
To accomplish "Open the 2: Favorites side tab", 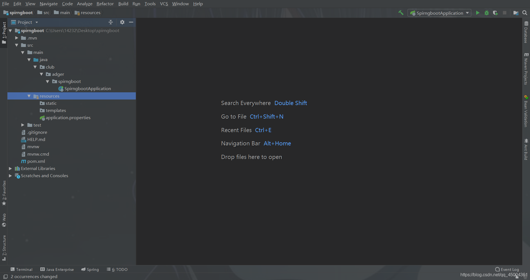I will click(x=4, y=193).
